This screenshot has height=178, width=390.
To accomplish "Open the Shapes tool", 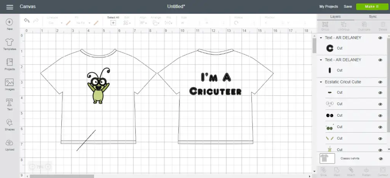I will pyautogui.click(x=10, y=125).
